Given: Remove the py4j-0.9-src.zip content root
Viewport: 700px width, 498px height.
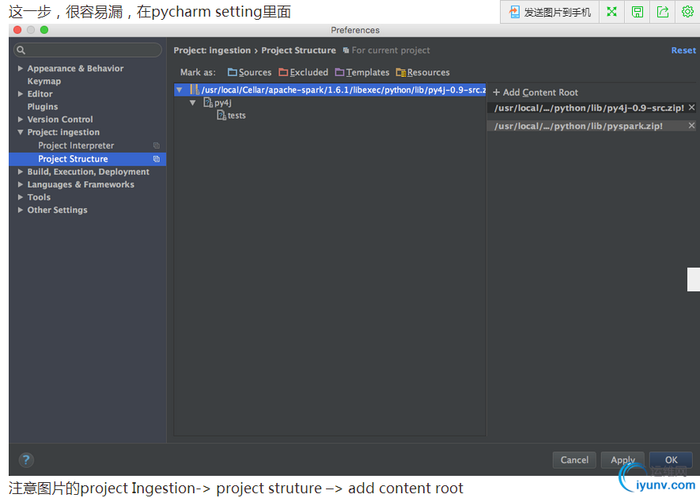Looking at the screenshot, I should tap(691, 108).
